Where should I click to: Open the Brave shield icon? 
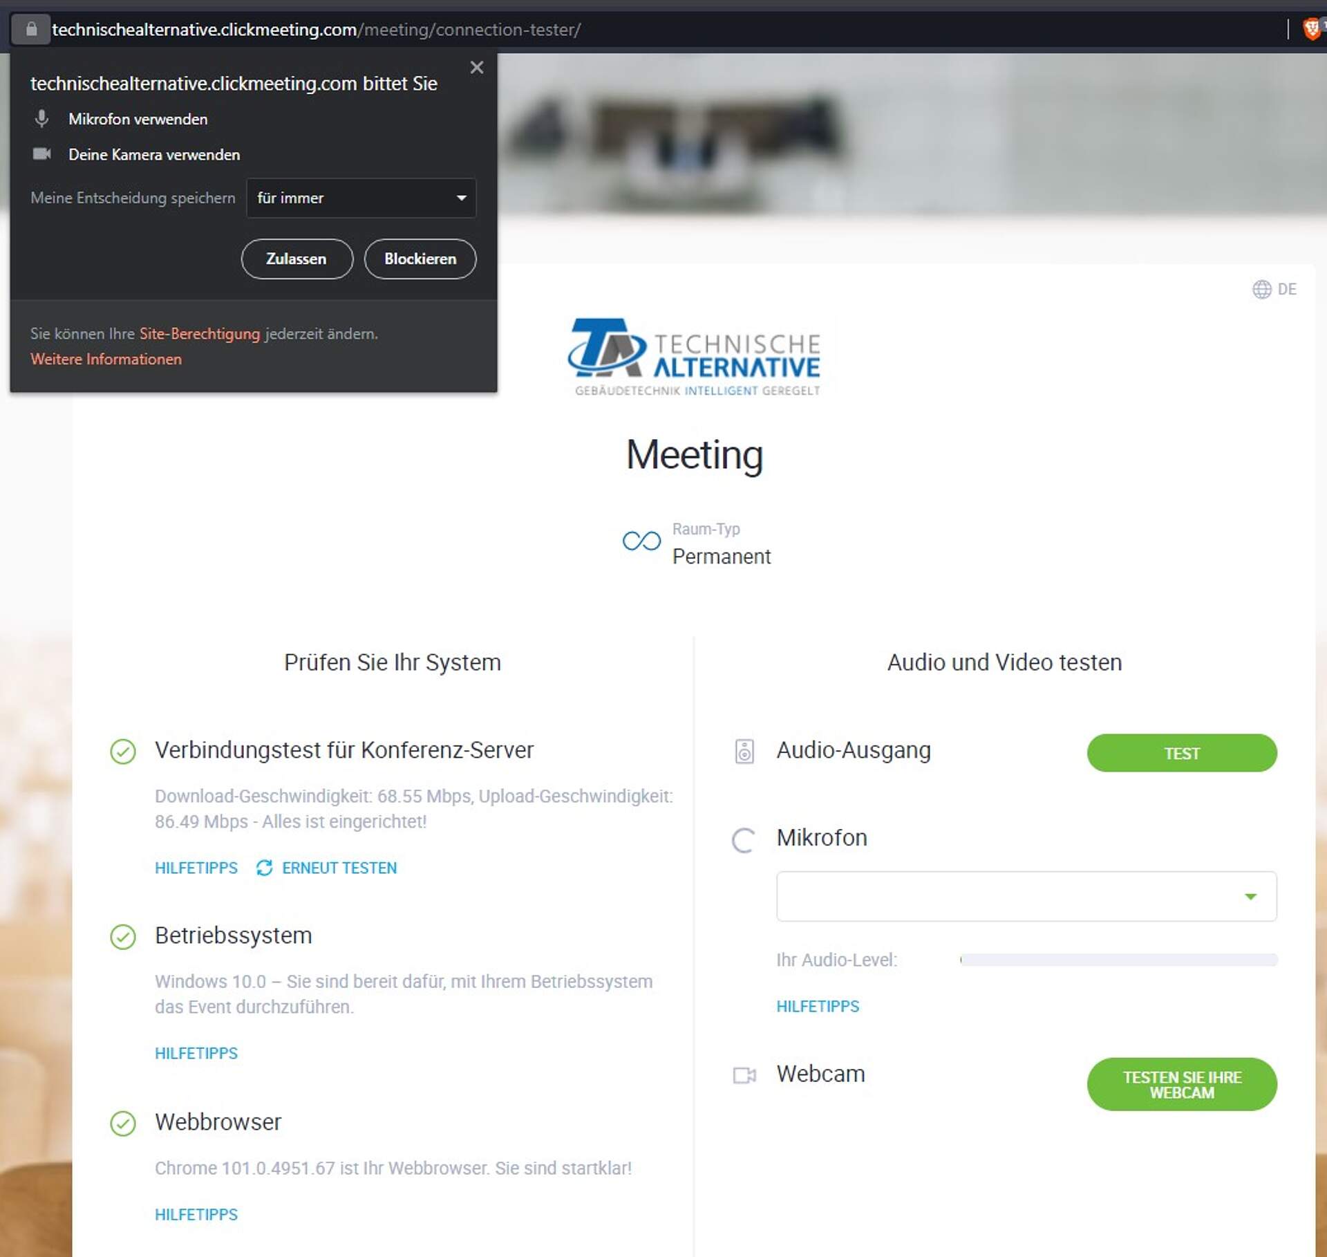click(1311, 29)
